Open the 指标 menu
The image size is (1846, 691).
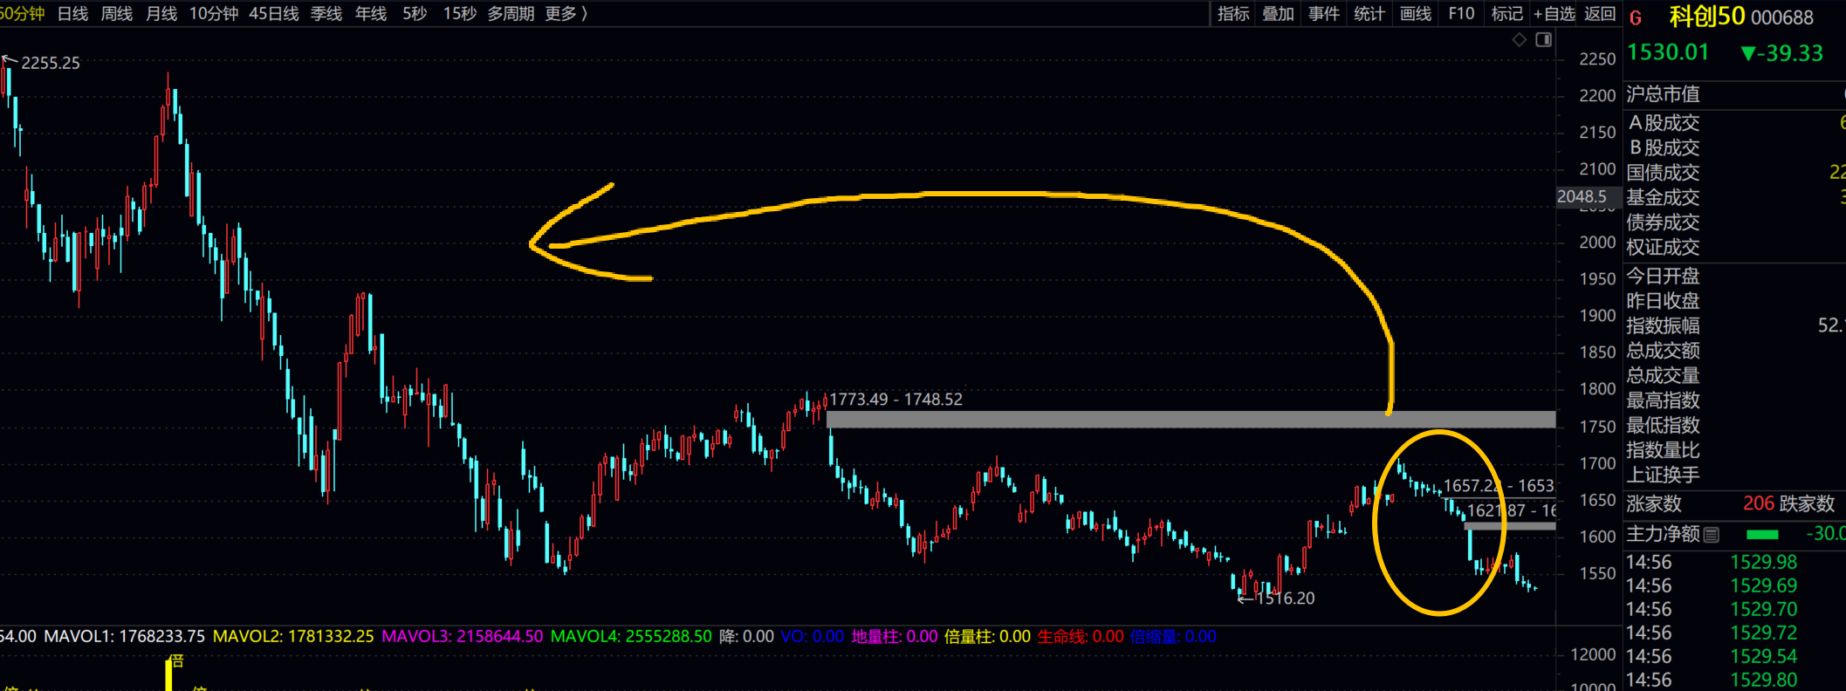tap(1233, 14)
